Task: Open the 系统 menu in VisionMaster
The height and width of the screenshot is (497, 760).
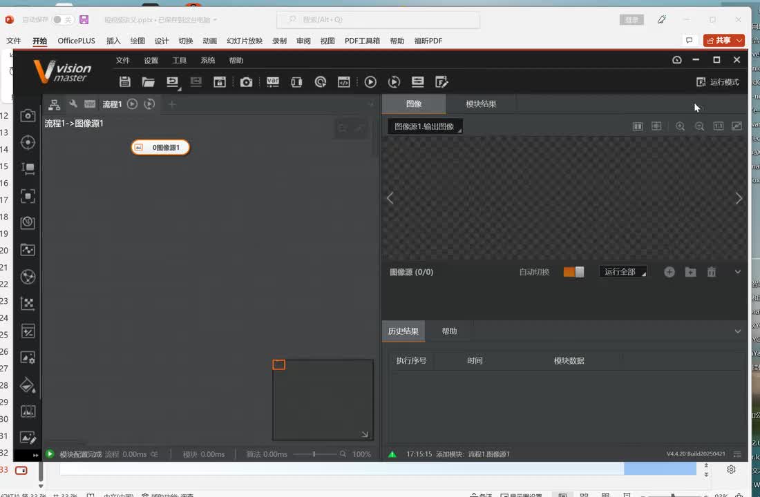Action: [208, 60]
